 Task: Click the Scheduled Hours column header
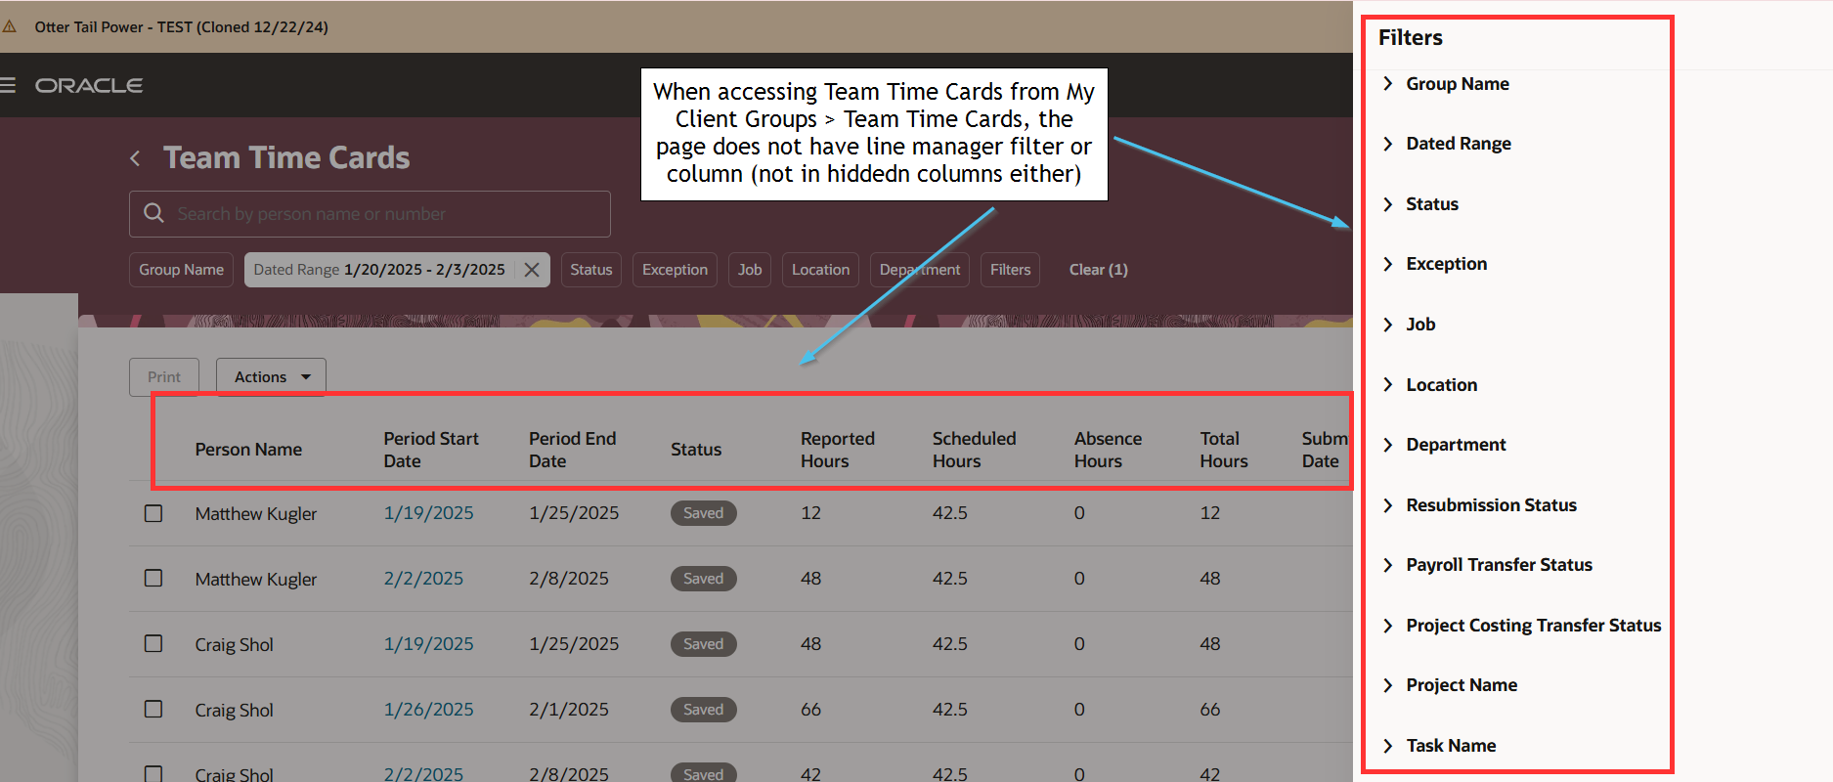974,450
